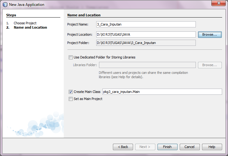The height and width of the screenshot is (156, 228).
Task: Enable Use Dedicated Folder for Storing Libraries
Action: tap(71, 58)
